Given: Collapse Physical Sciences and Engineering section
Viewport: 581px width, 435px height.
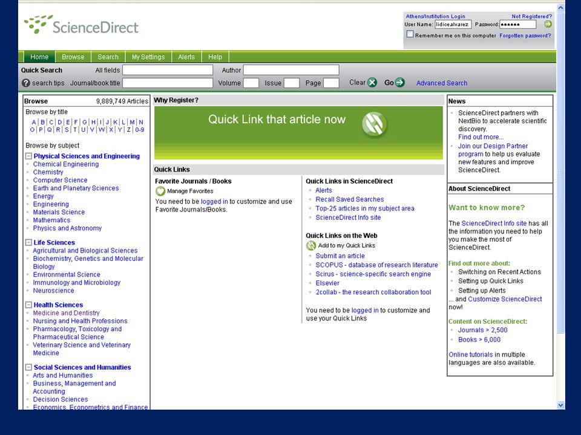Looking at the screenshot, I should pyautogui.click(x=28, y=156).
